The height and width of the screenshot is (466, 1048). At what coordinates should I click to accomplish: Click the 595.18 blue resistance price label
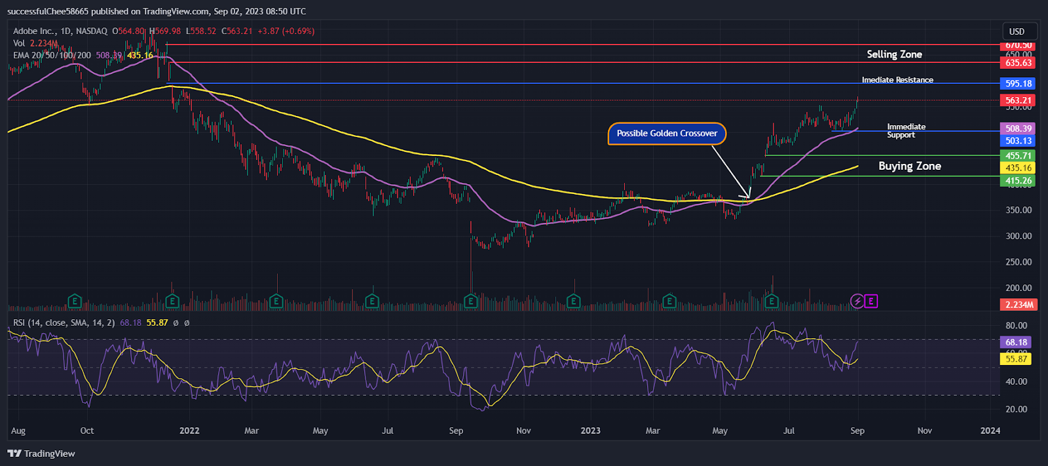click(1019, 83)
